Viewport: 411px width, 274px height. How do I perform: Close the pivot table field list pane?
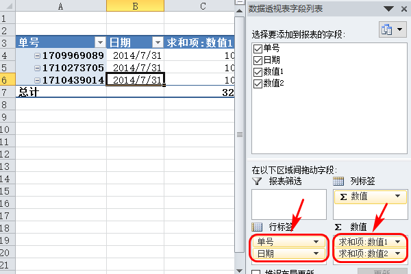tap(404, 9)
